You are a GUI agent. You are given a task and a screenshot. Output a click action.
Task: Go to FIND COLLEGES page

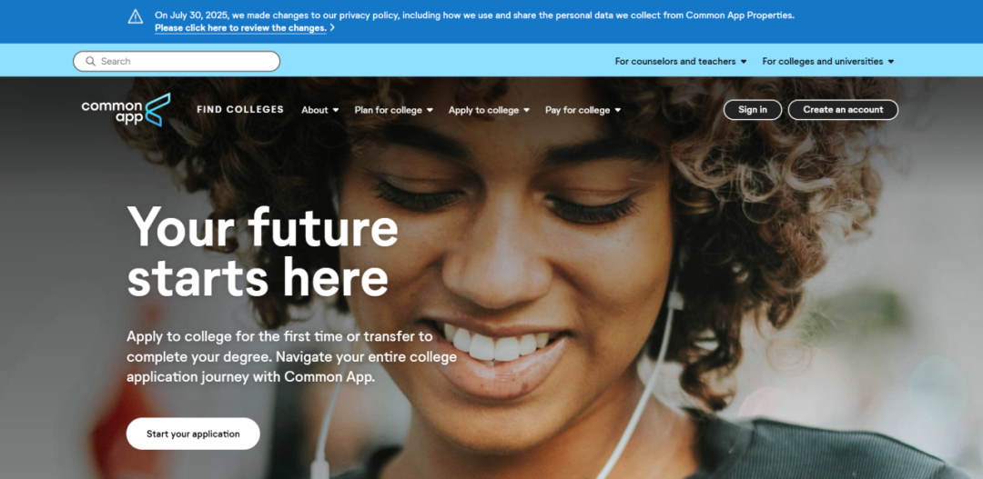point(240,110)
